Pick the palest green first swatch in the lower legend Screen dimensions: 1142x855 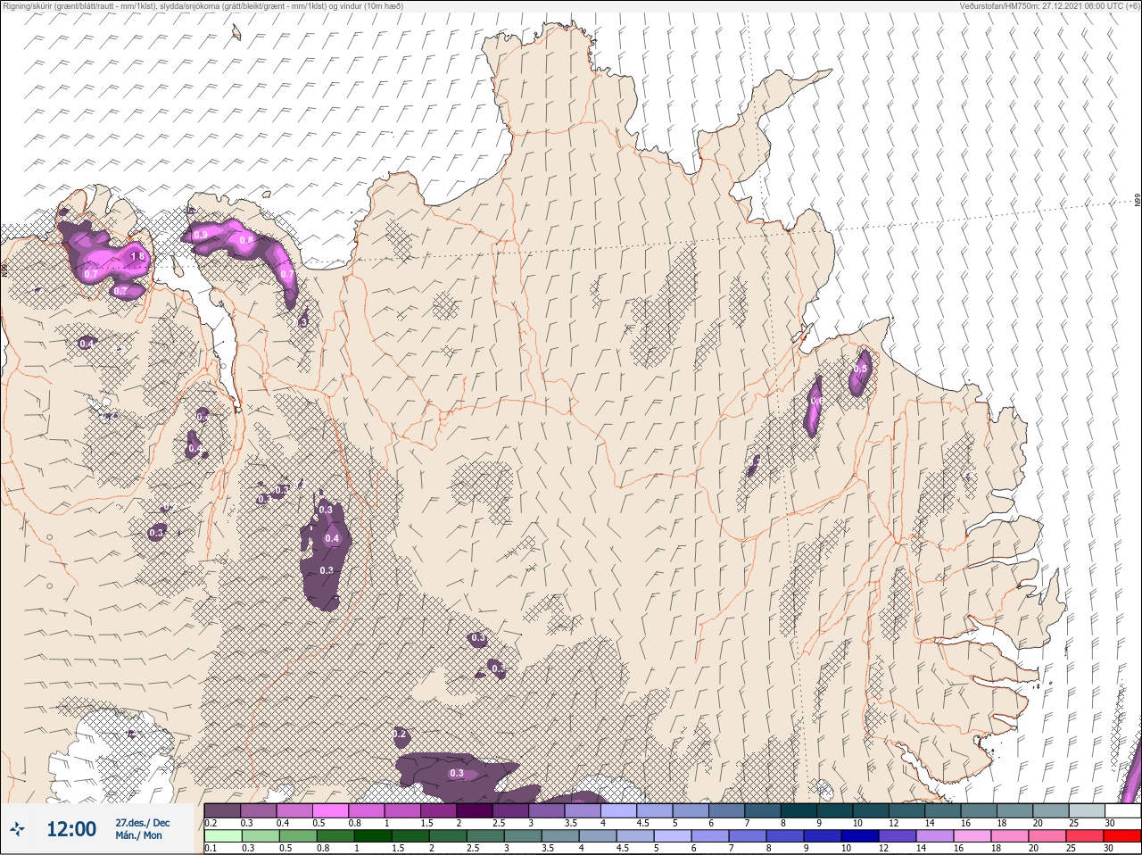coord(222,836)
